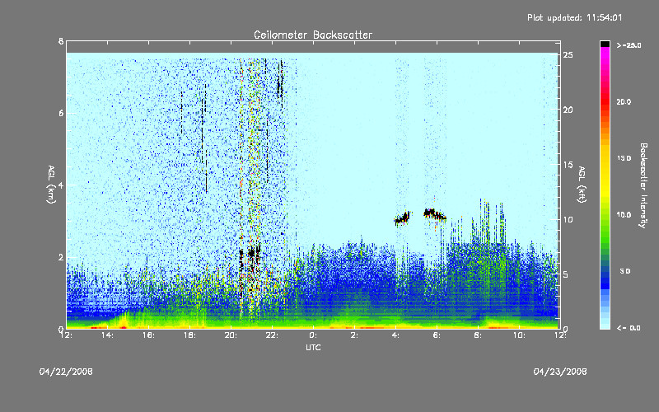Click the 'AGL (kft)' right axis label

pyautogui.click(x=582, y=185)
